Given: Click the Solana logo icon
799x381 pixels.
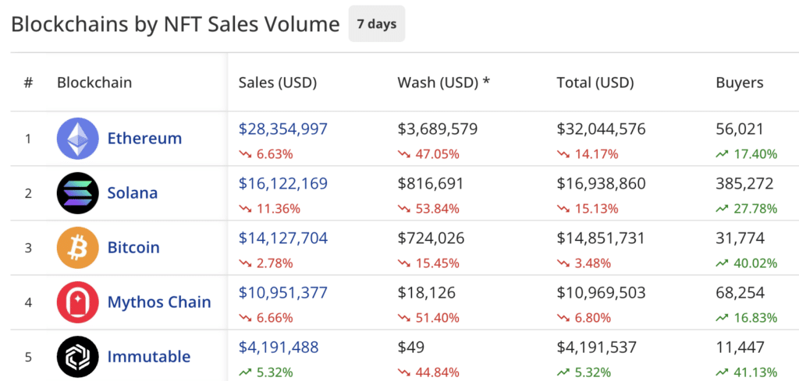Looking at the screenshot, I should pyautogui.click(x=77, y=193).
